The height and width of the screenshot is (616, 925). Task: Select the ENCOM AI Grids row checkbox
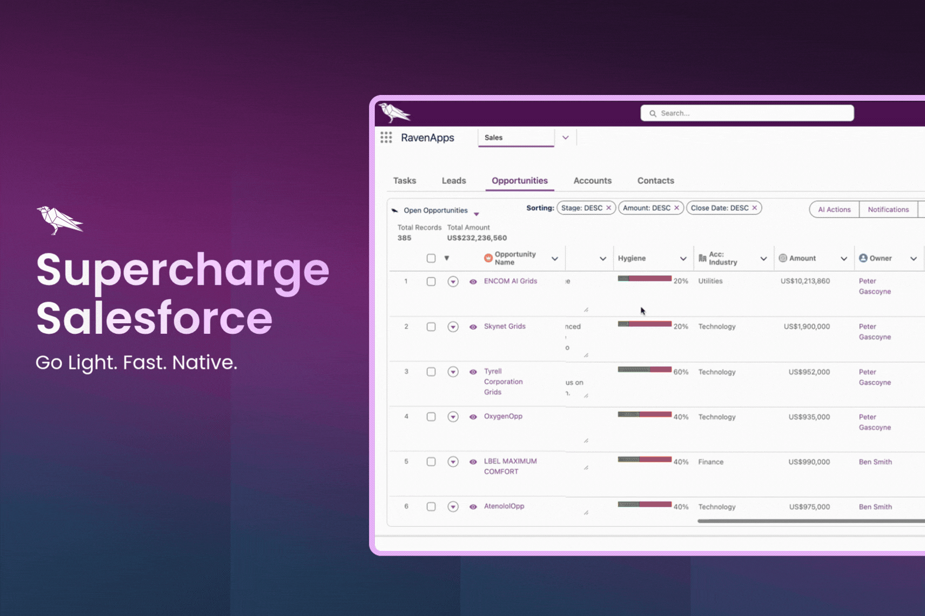coord(431,282)
